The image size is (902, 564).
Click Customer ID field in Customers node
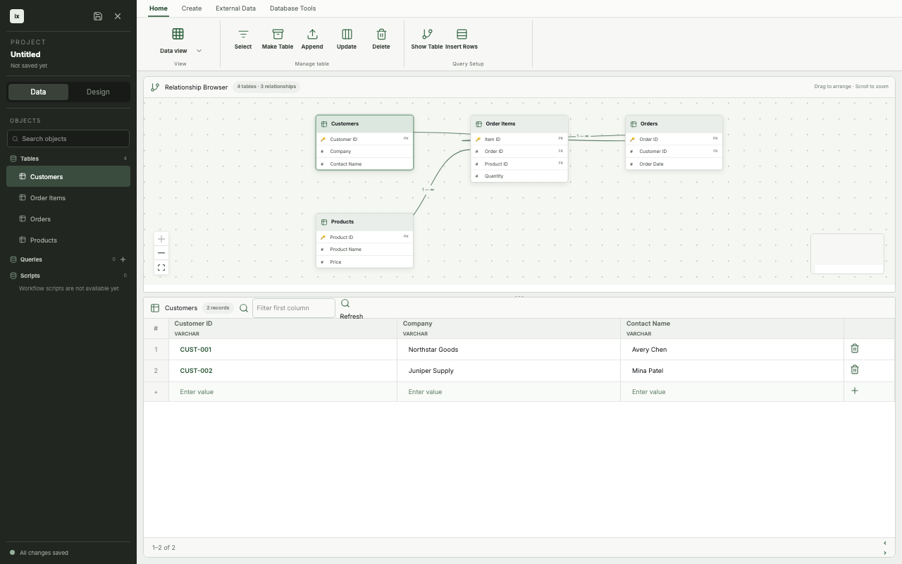(364, 139)
